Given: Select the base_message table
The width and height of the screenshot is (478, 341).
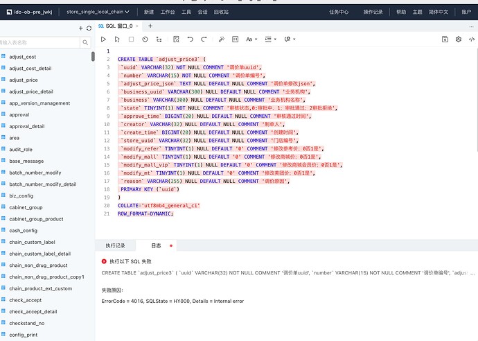Looking at the screenshot, I should 26,161.
